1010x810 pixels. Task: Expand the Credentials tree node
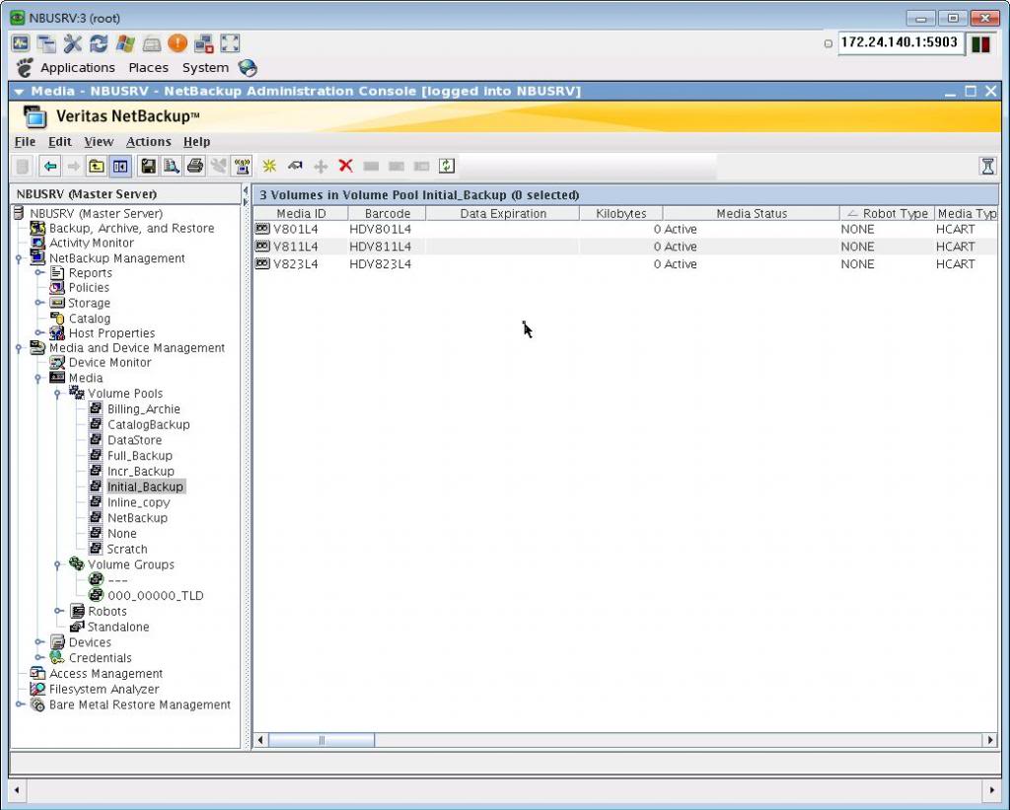tap(39, 658)
